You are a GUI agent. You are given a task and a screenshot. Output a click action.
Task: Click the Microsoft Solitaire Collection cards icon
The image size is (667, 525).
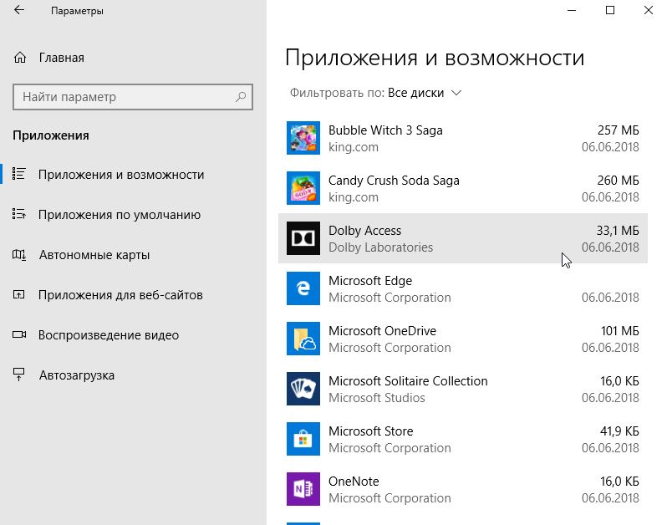coord(303,389)
